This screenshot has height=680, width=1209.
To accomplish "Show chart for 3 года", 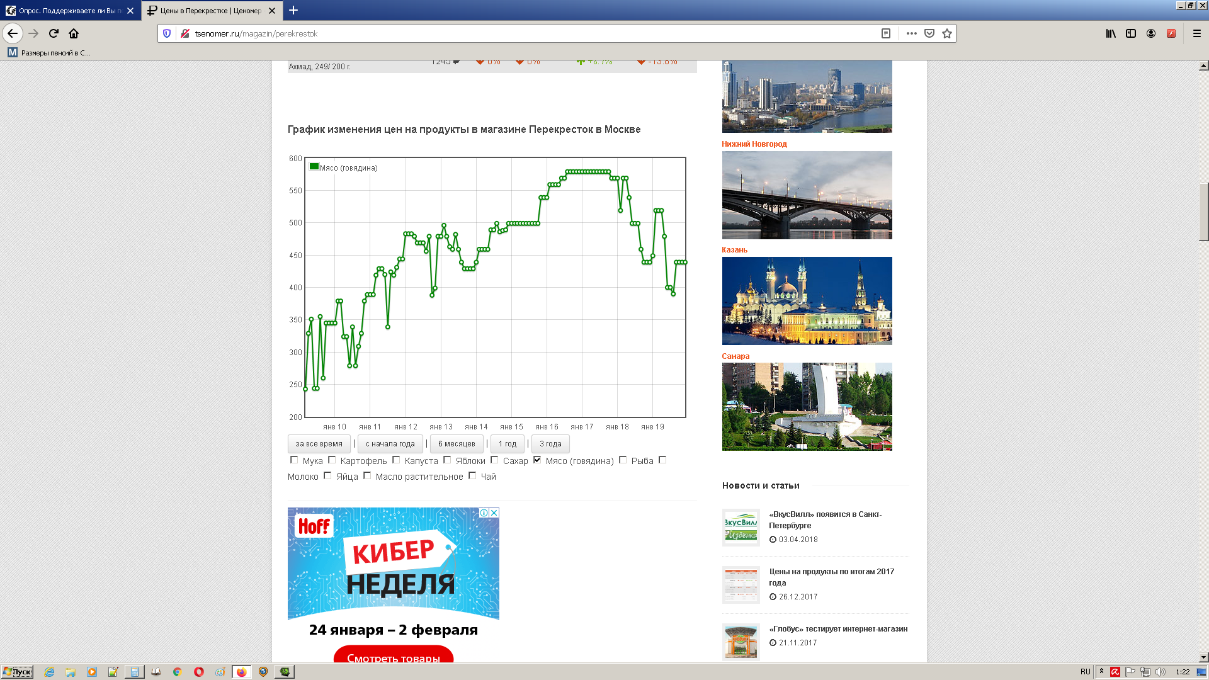I will click(550, 444).
